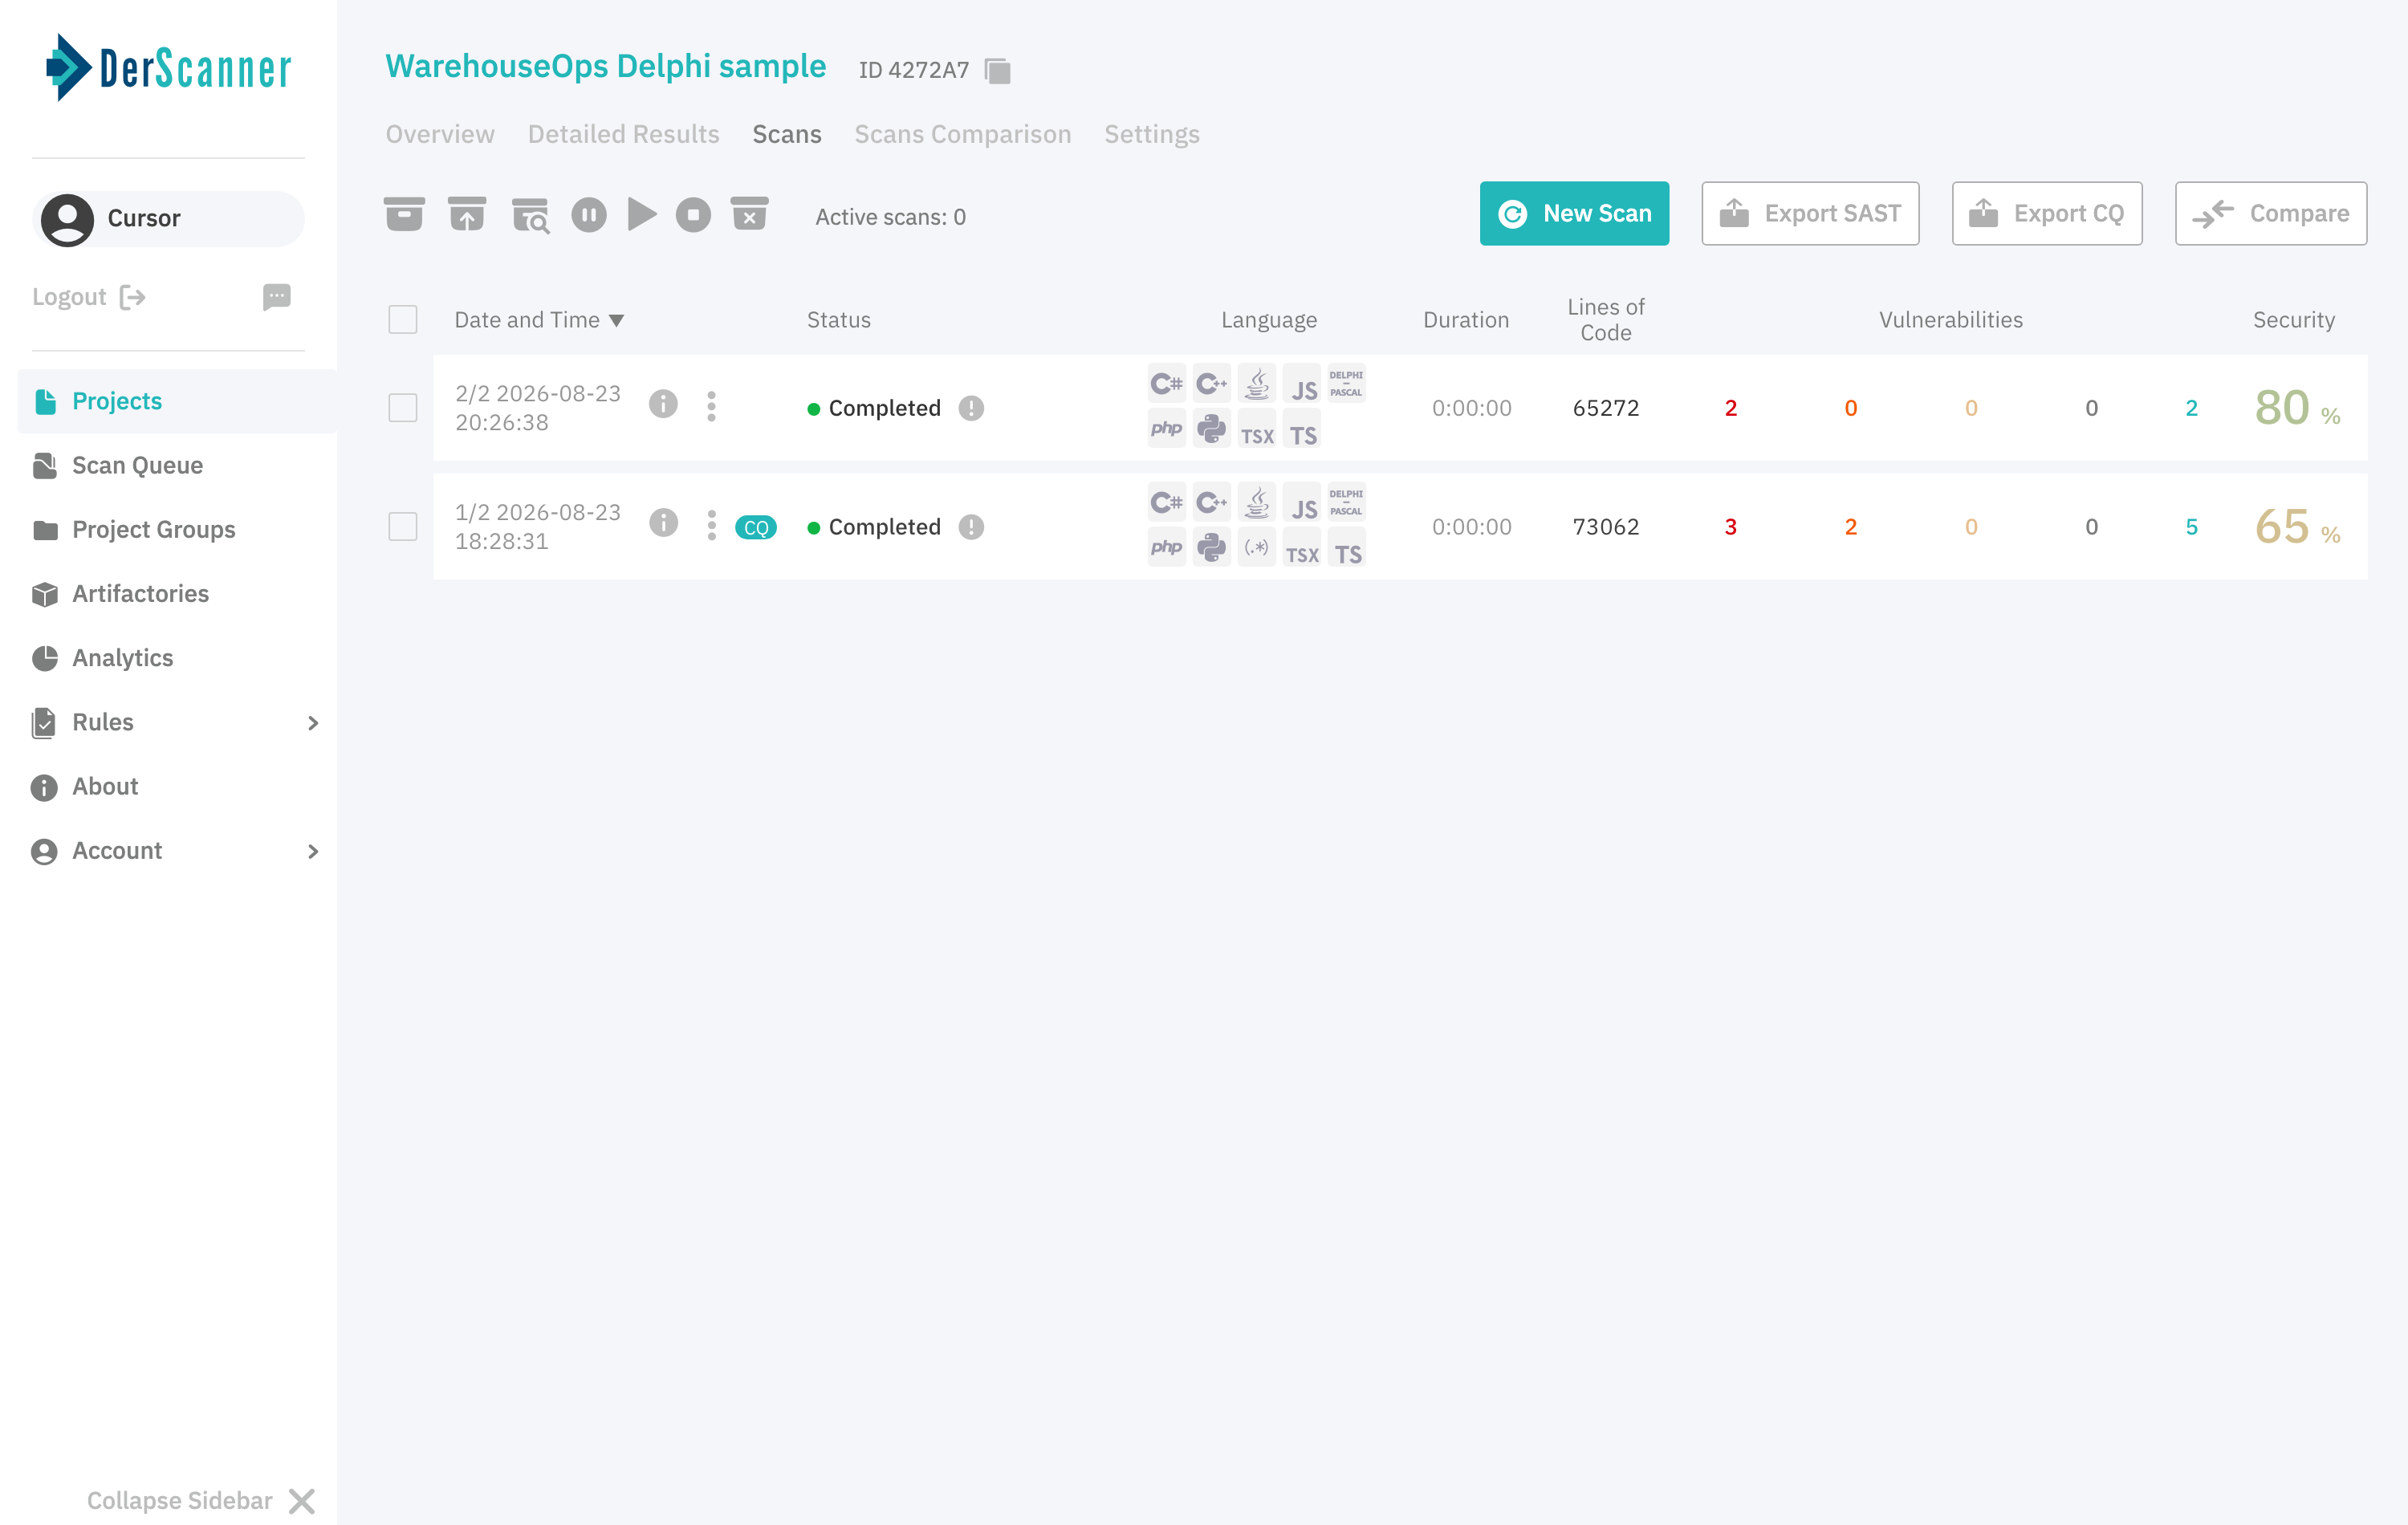Click the Python icon in scan 1/2
The width and height of the screenshot is (2408, 1525).
tap(1211, 548)
